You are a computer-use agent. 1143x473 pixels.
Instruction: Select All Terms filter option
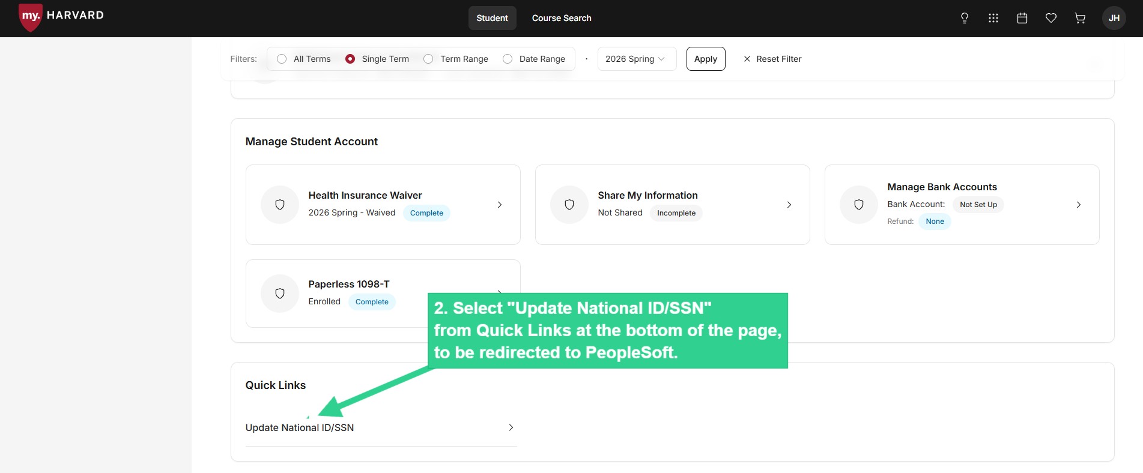pos(304,59)
